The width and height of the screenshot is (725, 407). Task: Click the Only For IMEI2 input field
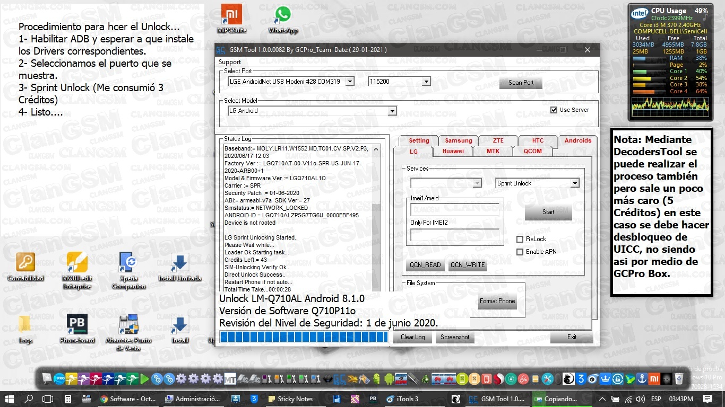click(455, 235)
